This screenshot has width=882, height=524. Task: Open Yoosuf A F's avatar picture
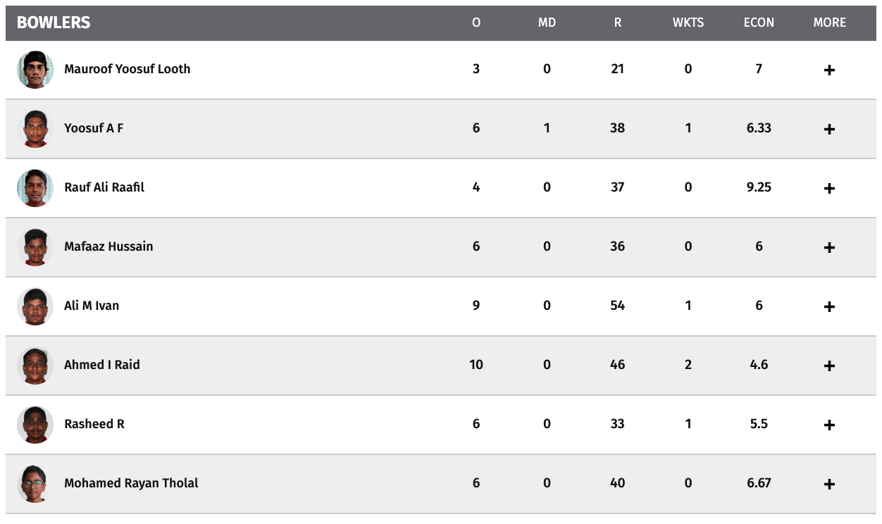point(35,129)
